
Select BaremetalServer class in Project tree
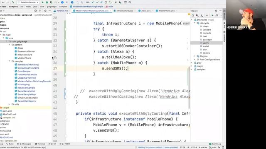click(x=26, y=51)
